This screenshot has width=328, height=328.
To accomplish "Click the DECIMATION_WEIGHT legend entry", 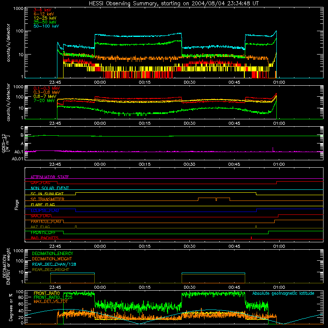I will (52, 259).
